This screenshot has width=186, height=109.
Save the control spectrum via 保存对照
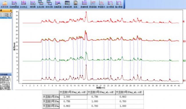[x=49, y=4]
